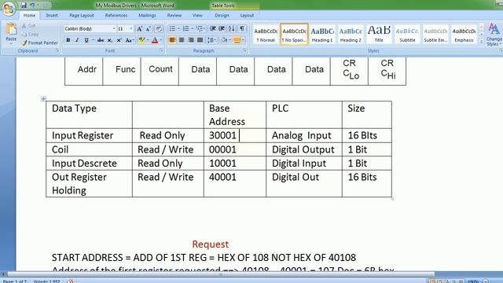
Task: Toggle Underline formatting
Action: [x=86, y=40]
